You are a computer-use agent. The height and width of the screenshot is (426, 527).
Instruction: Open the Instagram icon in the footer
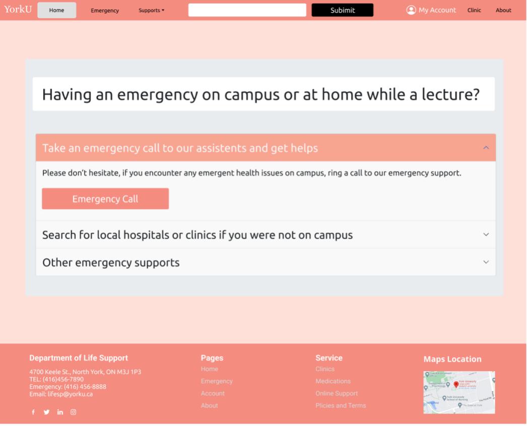pyautogui.click(x=73, y=412)
